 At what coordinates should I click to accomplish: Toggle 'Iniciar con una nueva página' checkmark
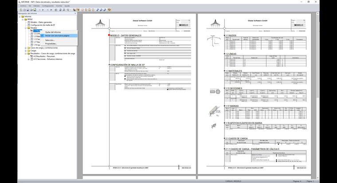click(x=42, y=36)
